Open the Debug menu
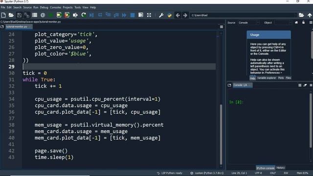313x176 pixels. pos(44,7)
